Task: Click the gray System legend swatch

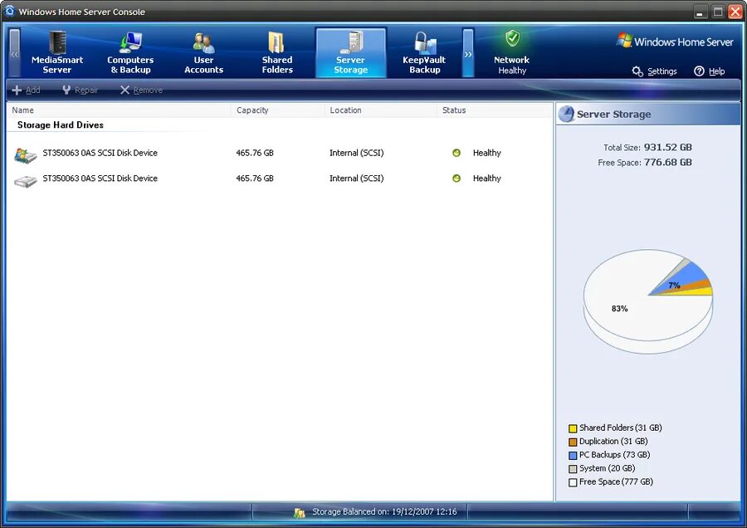Action: click(573, 469)
